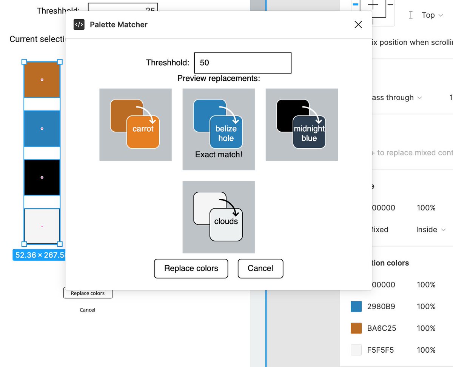Click the background Replace colors button
The image size is (453, 367).
[x=88, y=293]
